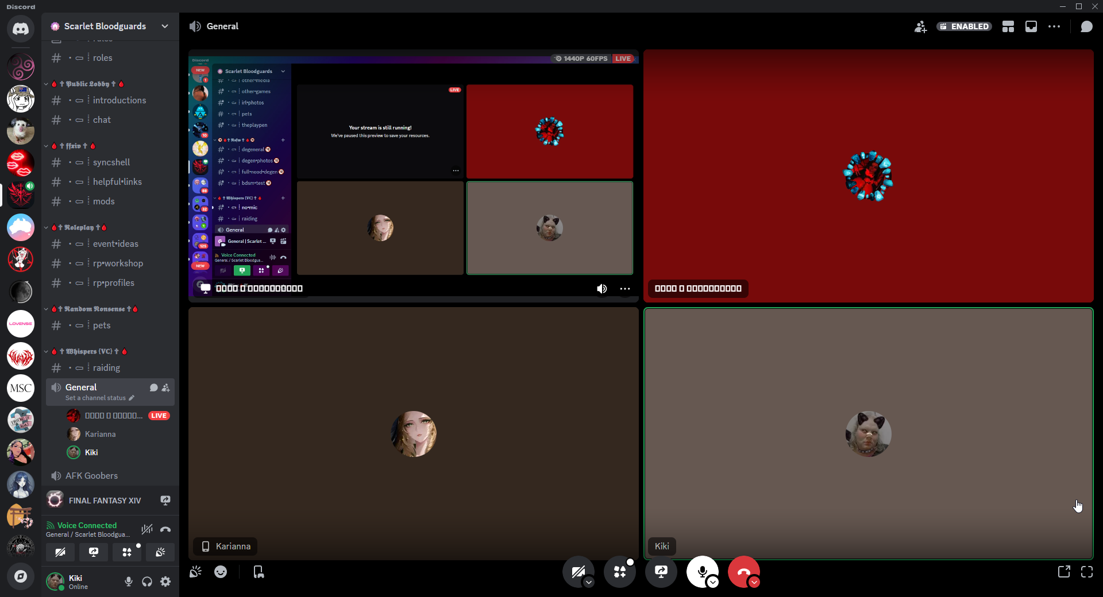
Task: Open the helpful-links channel
Action: (110, 182)
